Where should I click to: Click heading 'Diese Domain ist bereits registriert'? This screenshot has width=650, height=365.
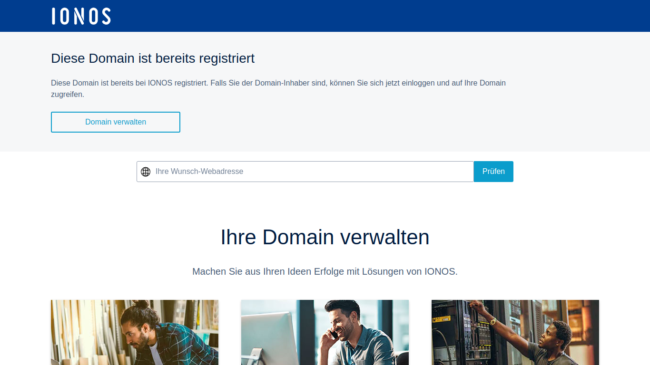pyautogui.click(x=153, y=58)
